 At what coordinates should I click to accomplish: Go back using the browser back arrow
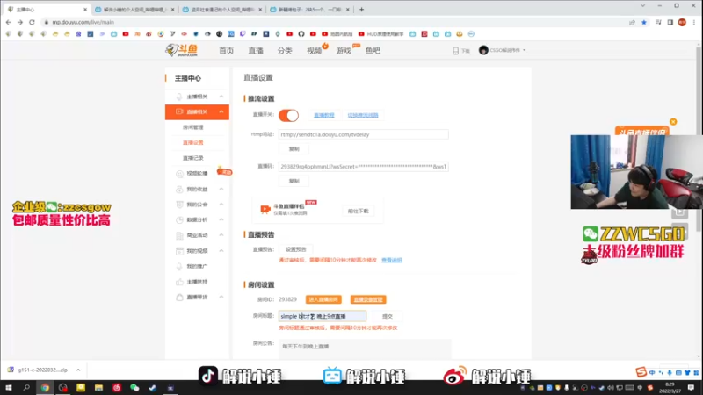click(9, 22)
